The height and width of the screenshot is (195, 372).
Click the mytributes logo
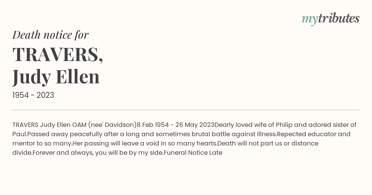point(330,19)
